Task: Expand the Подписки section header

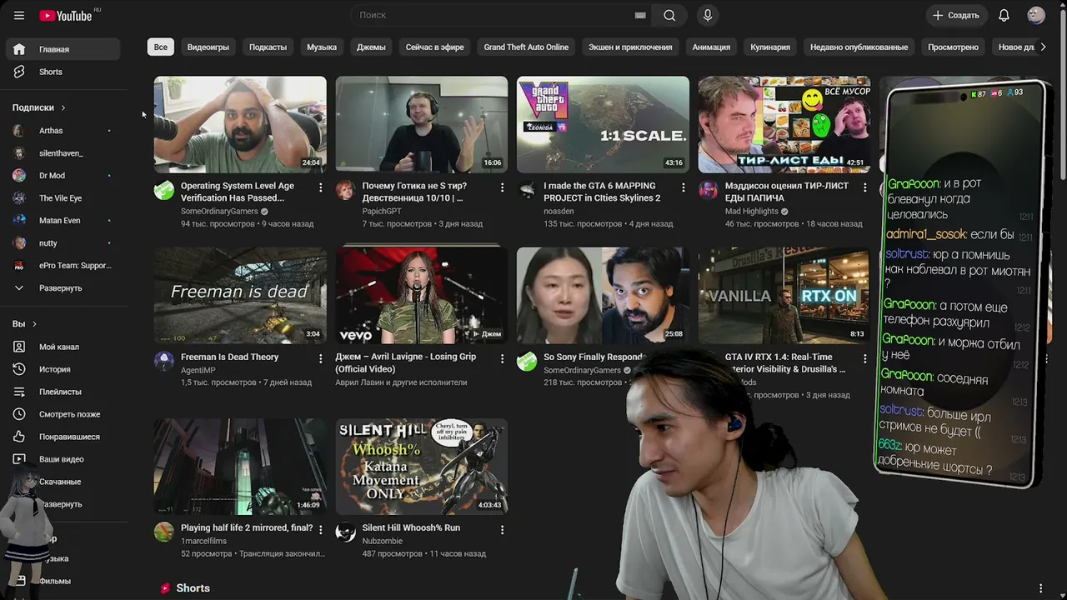Action: (x=39, y=107)
